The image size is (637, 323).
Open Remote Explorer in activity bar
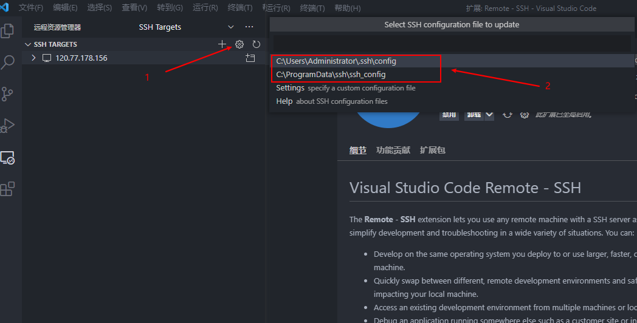tap(7, 157)
